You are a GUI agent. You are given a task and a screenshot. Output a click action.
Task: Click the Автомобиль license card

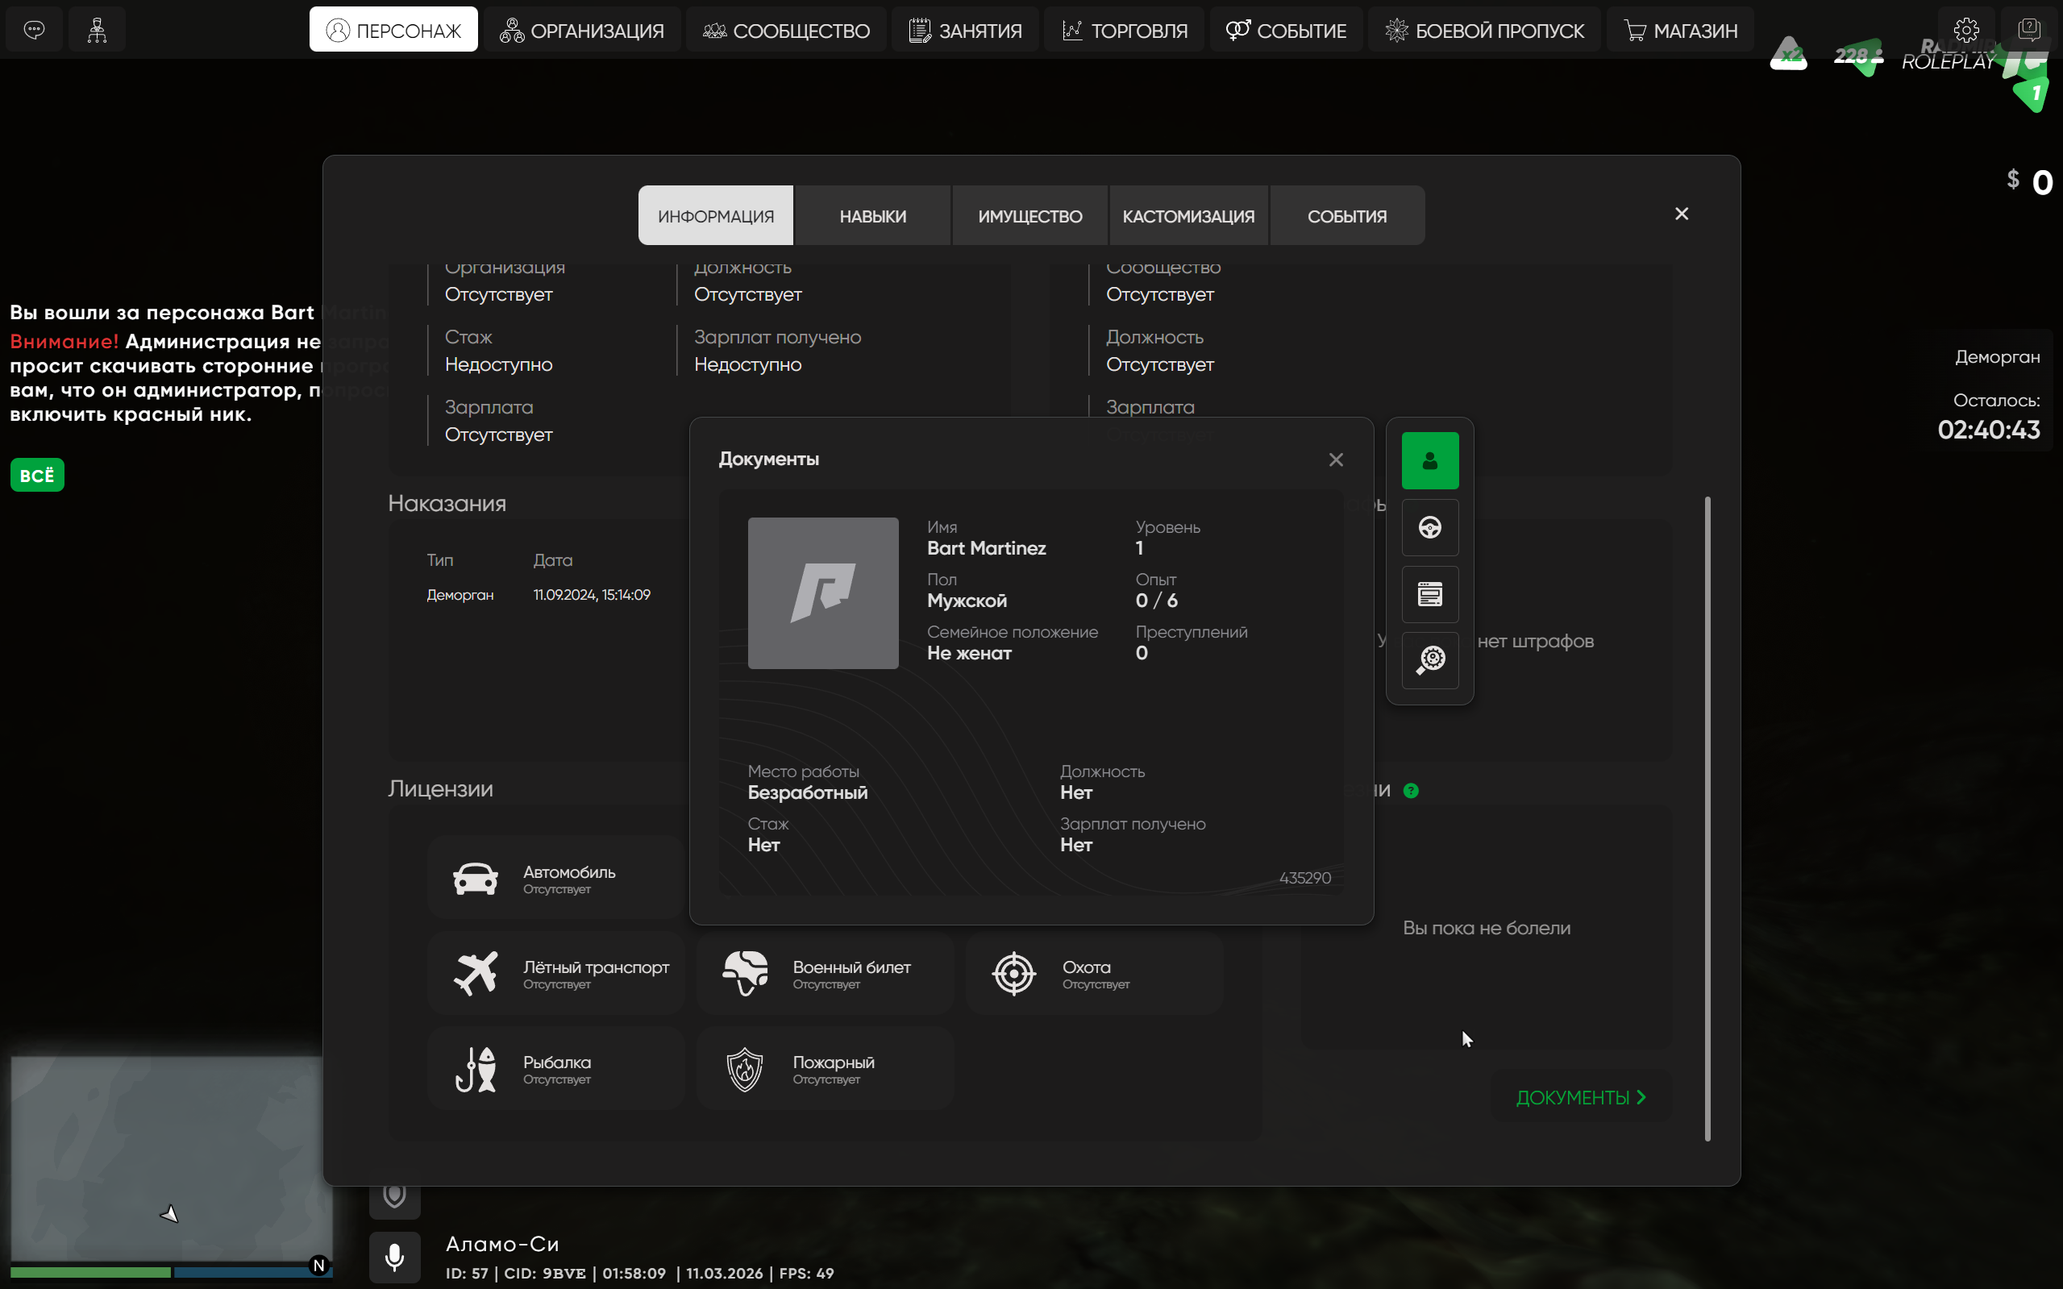[x=555, y=878]
